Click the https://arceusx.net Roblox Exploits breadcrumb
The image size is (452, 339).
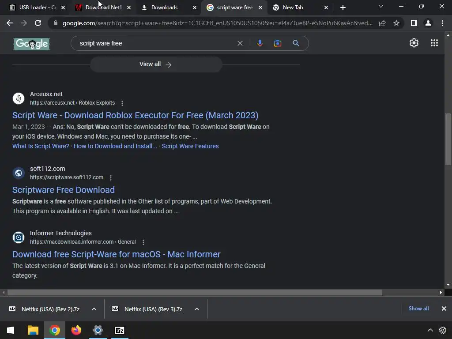[x=72, y=103]
